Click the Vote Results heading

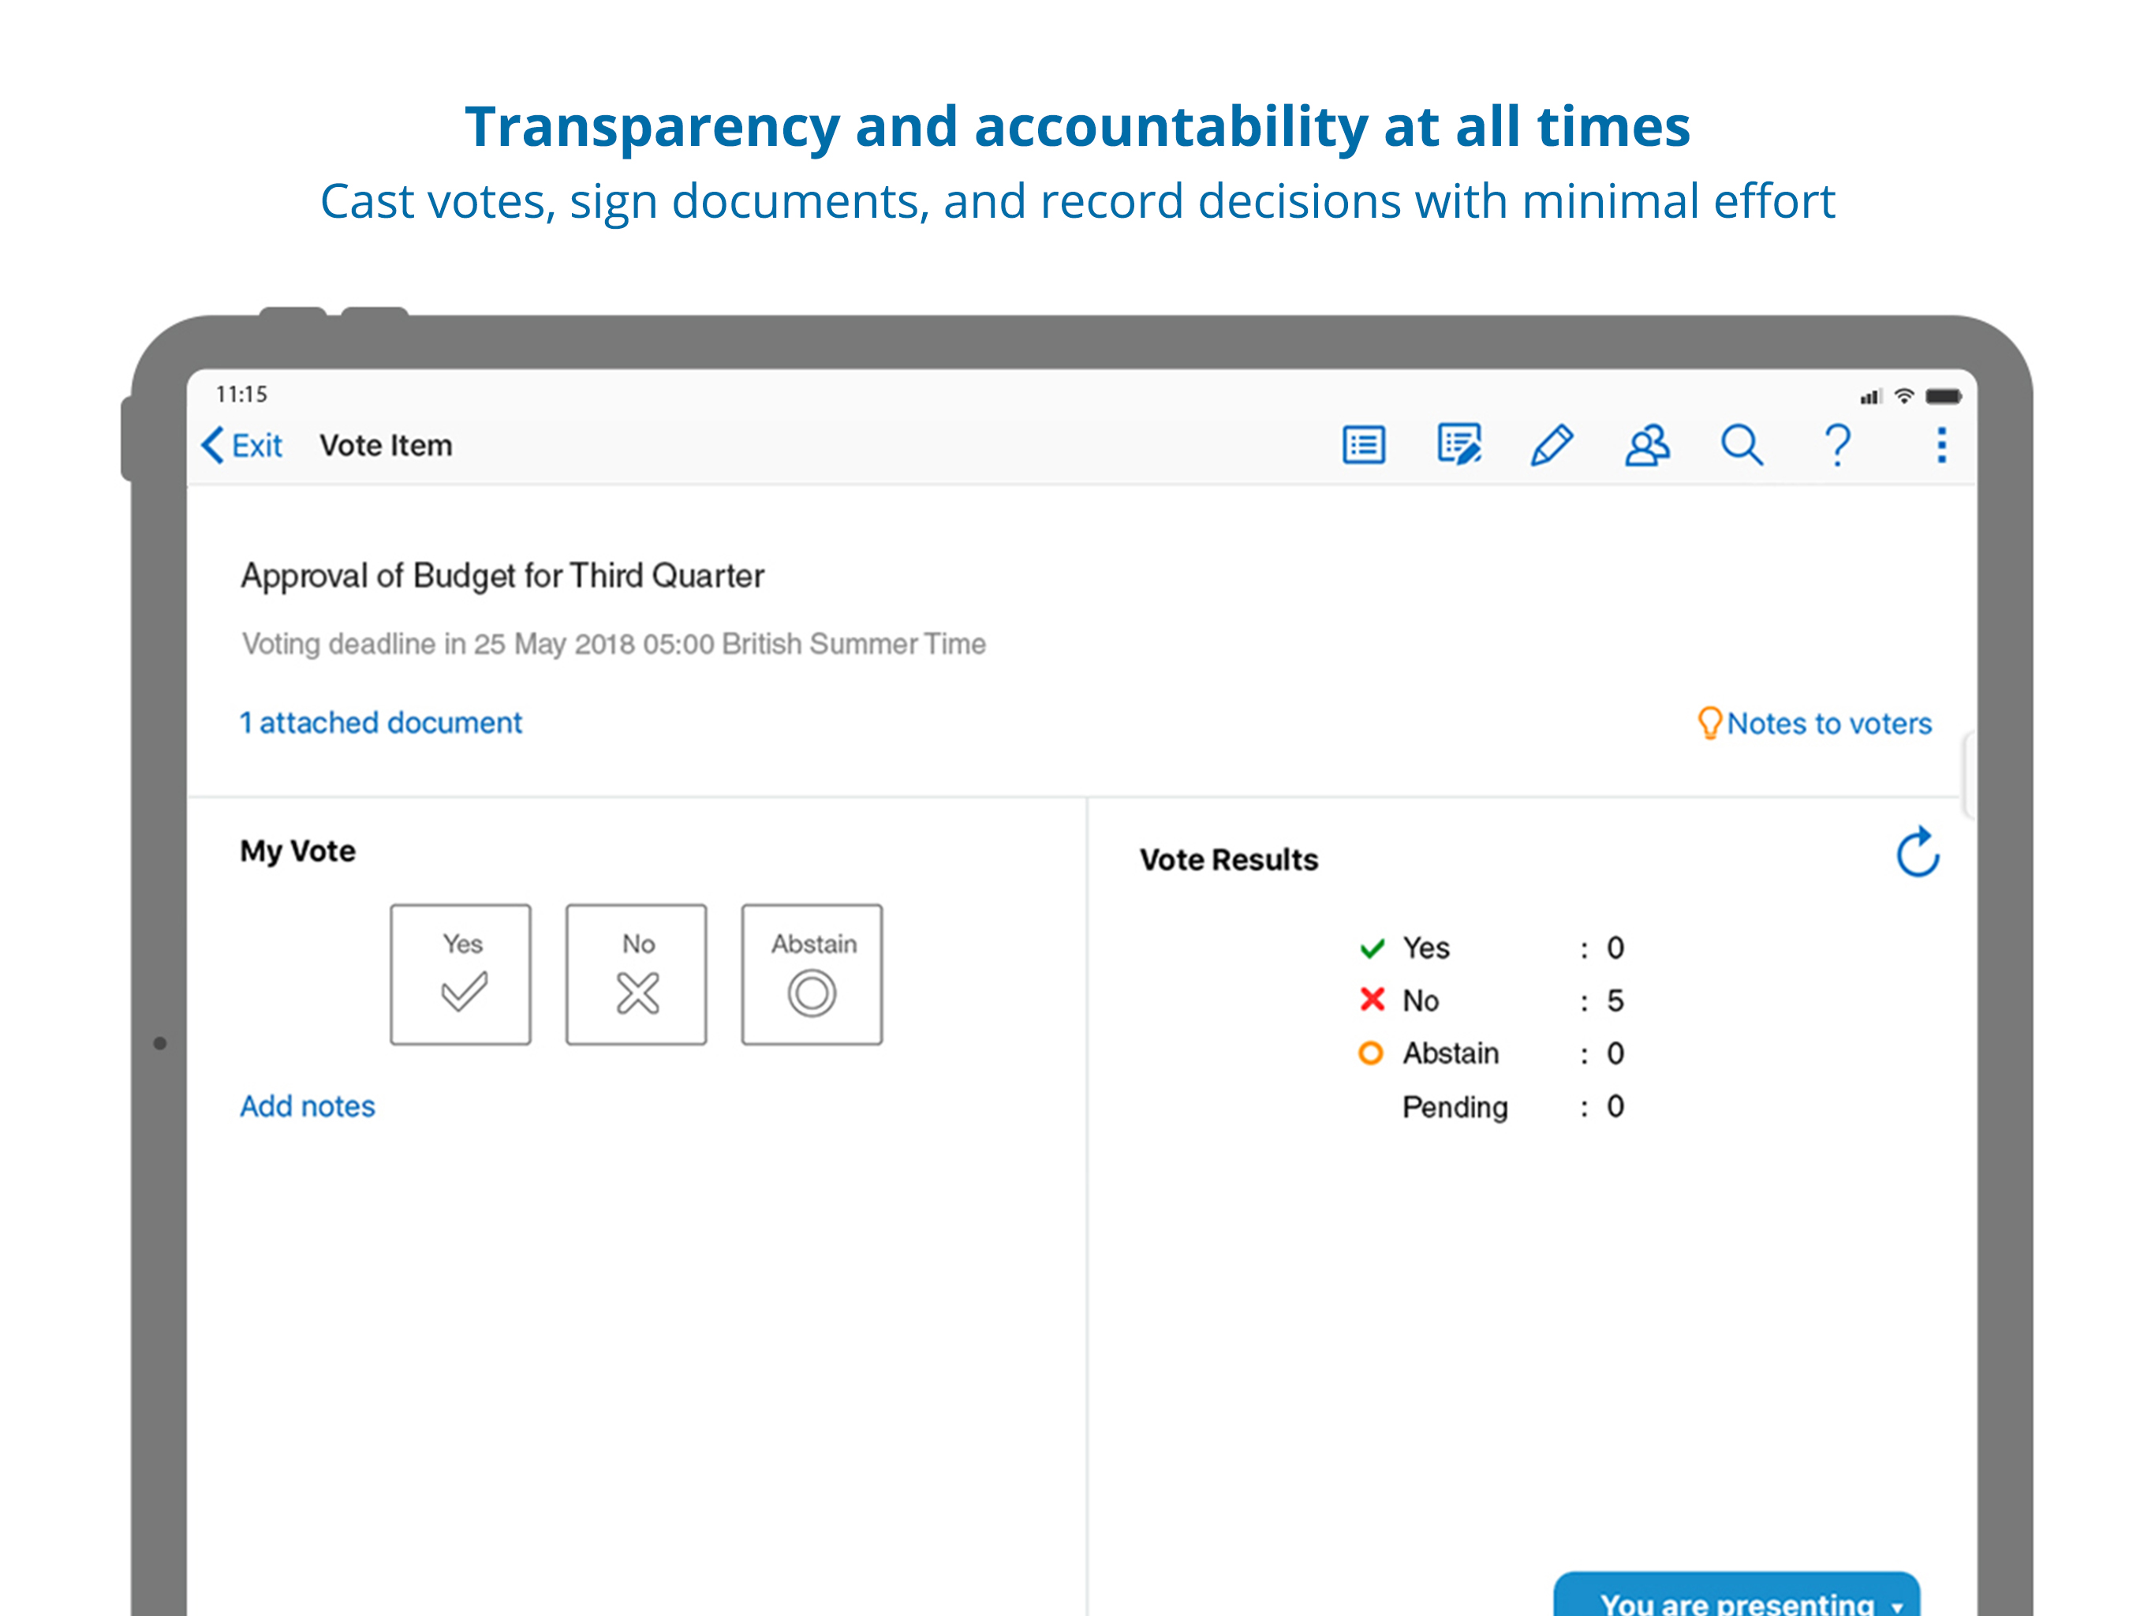point(1228,859)
